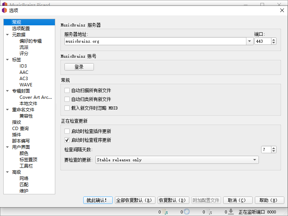Open the CD 查询 settings page
288x216 pixels.
point(20,128)
